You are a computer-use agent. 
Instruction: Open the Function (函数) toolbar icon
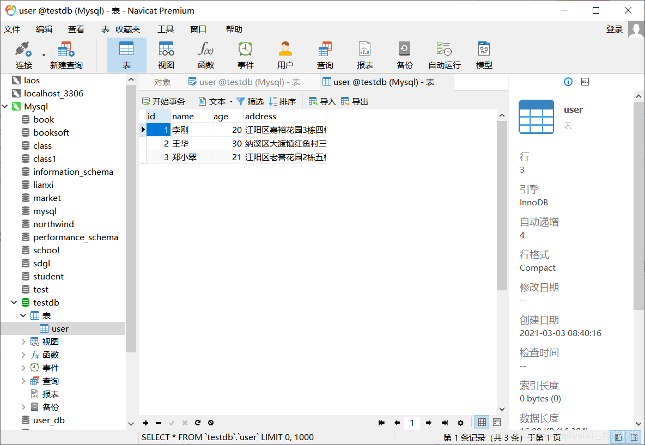[206, 54]
